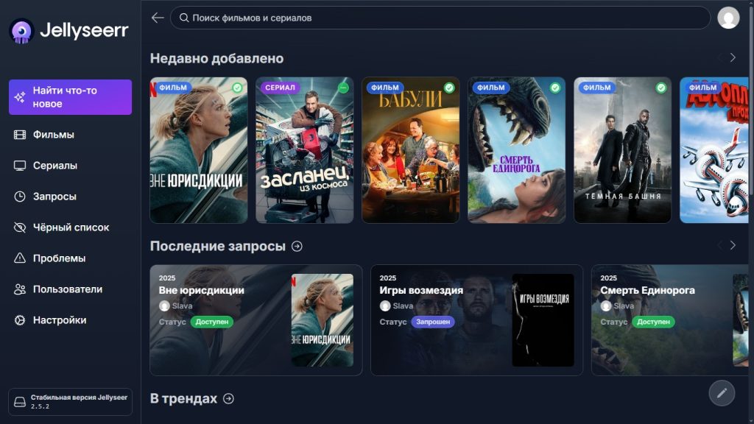Click the film strip icon beside Фильмы
754x424 pixels.
coord(20,135)
